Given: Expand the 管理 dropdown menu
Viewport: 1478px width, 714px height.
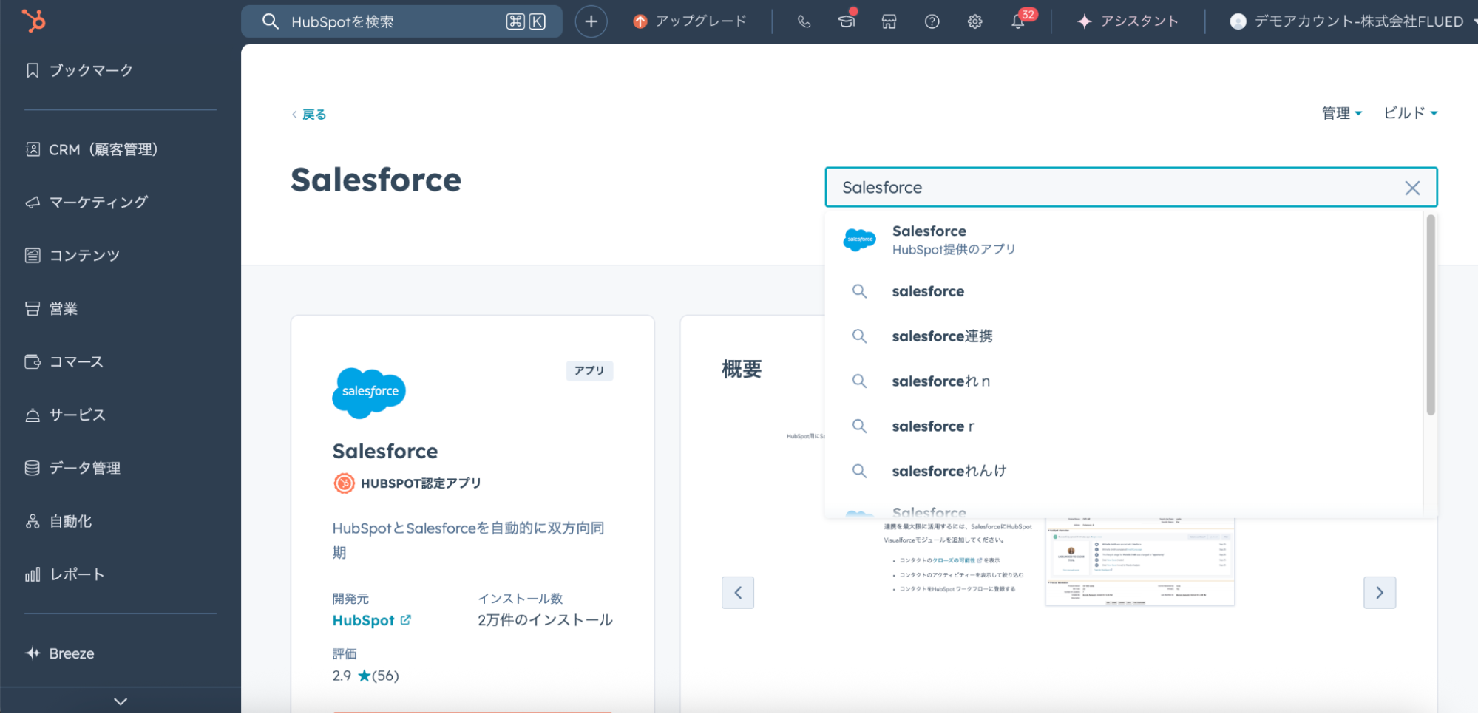Looking at the screenshot, I should pos(1341,113).
